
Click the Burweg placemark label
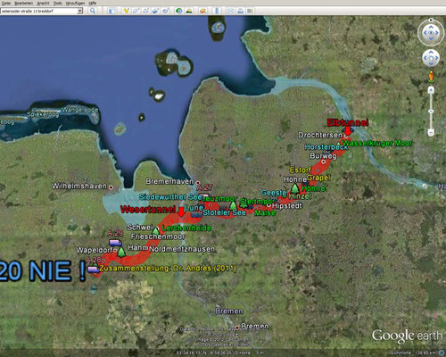coord(323,156)
